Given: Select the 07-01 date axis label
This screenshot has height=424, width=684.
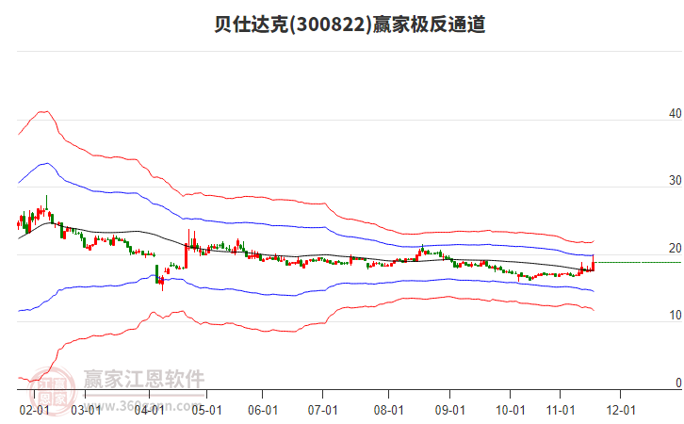Looking at the screenshot, I should tap(323, 410).
